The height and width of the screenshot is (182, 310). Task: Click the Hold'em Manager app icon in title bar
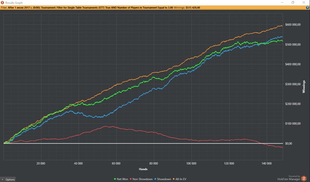2,3
